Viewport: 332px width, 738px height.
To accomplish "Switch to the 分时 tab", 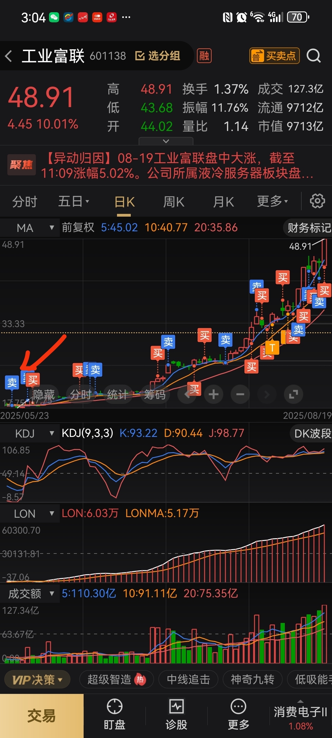I will [25, 202].
